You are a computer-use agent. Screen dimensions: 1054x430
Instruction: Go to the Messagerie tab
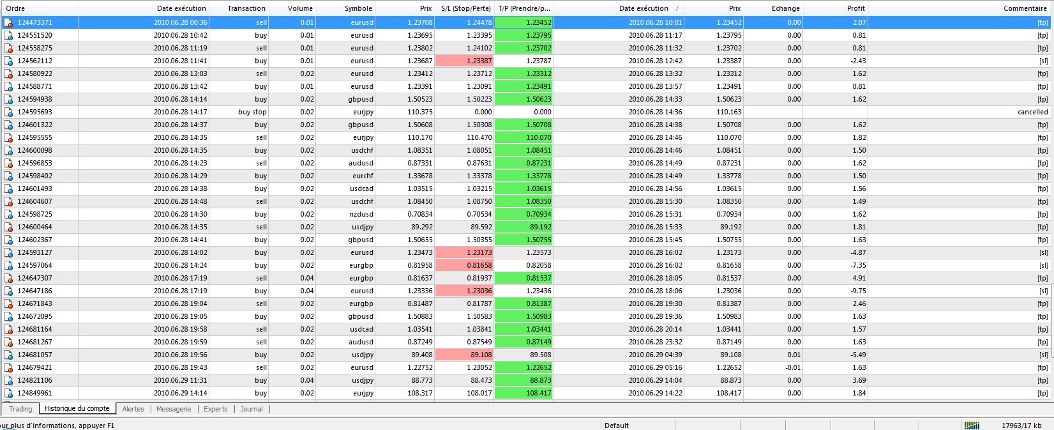(x=174, y=409)
